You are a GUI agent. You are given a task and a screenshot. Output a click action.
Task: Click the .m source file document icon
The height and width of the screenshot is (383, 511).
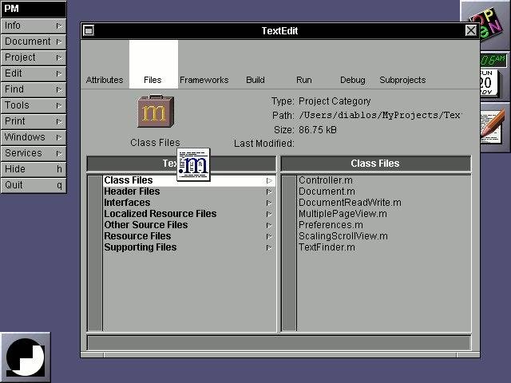[x=193, y=164]
